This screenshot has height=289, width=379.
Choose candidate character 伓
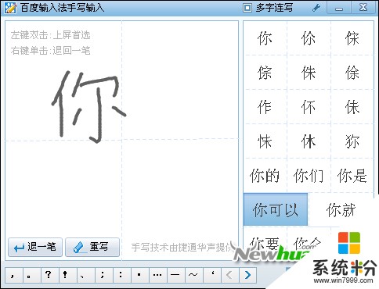[x=309, y=107]
